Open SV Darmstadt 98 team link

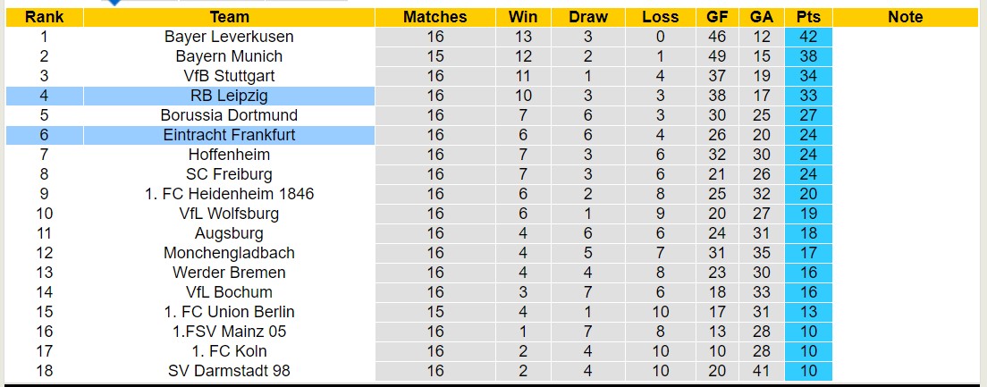tap(229, 371)
